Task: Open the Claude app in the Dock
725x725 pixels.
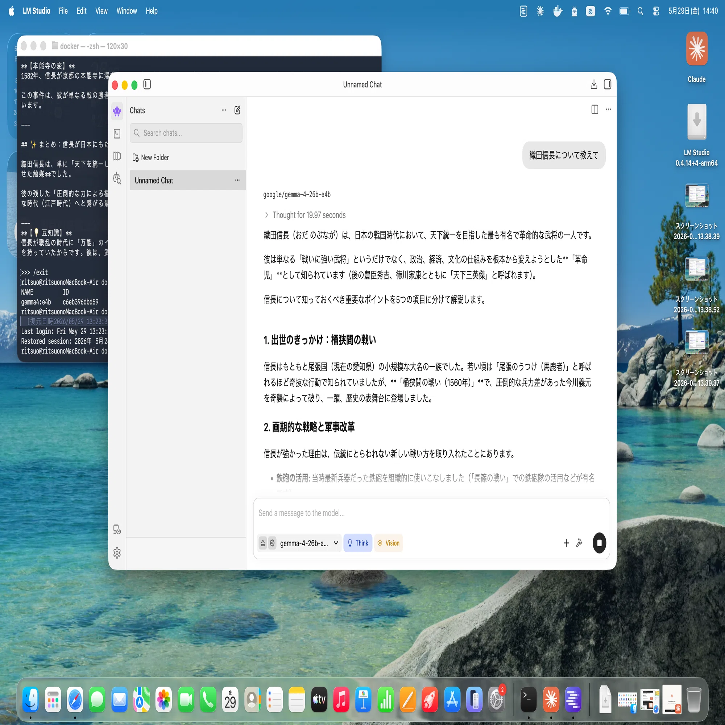Action: tap(551, 700)
